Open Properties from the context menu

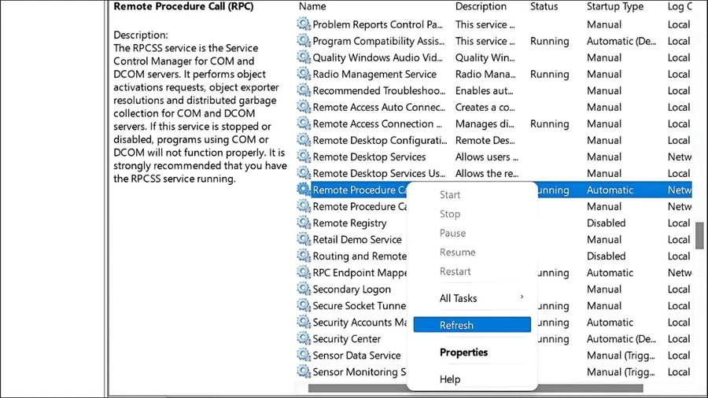(x=463, y=352)
